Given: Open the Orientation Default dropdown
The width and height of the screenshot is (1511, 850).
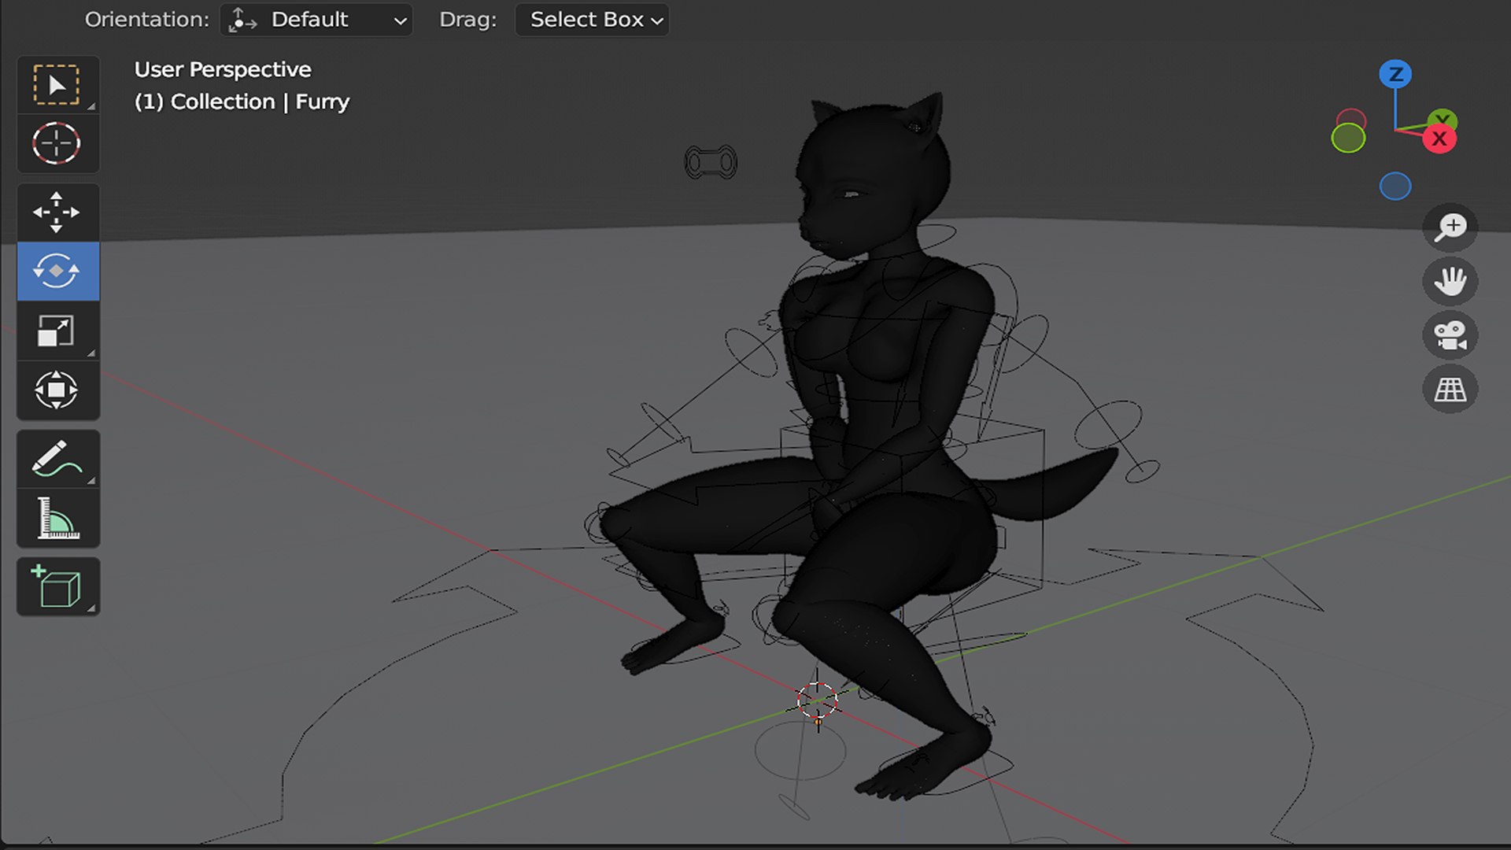Looking at the screenshot, I should (316, 20).
